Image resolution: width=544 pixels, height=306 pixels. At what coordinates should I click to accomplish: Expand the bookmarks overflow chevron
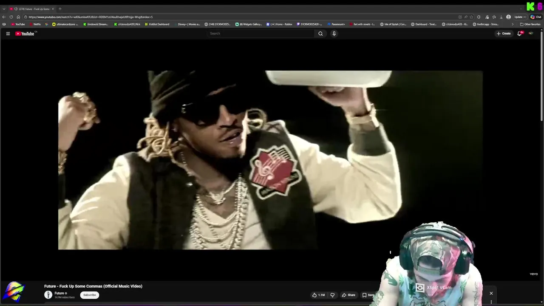pyautogui.click(x=513, y=24)
